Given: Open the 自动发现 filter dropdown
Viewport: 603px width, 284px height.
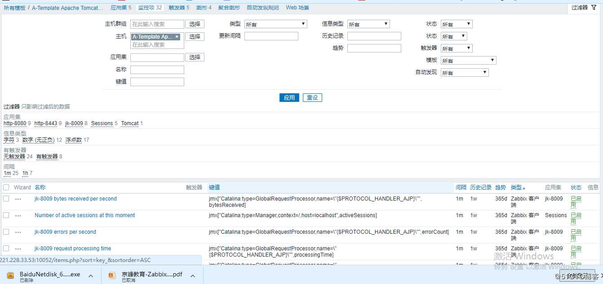Looking at the screenshot, I should click(x=465, y=73).
